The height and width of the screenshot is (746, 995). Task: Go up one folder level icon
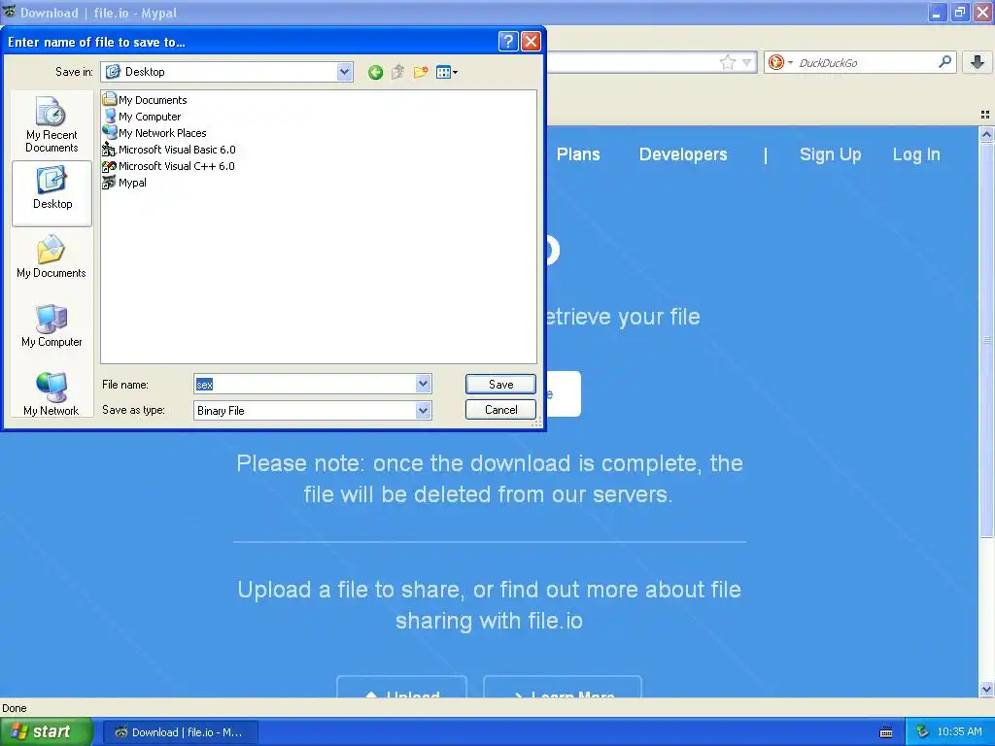coord(397,72)
